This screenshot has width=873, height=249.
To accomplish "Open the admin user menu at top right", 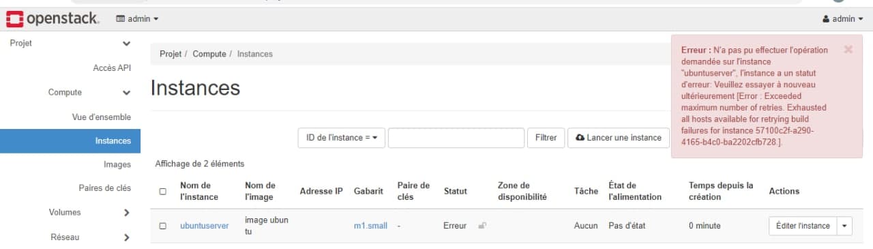I will pos(843,19).
